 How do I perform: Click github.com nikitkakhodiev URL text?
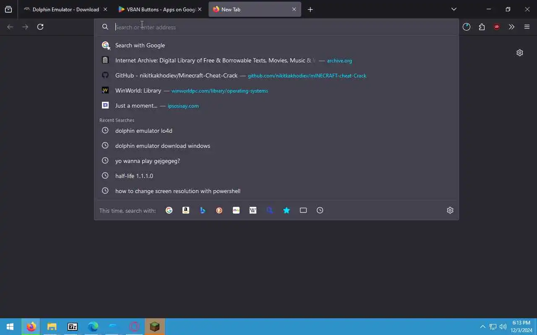[307, 76]
